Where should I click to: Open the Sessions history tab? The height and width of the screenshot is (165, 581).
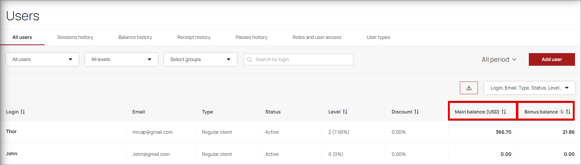click(75, 37)
